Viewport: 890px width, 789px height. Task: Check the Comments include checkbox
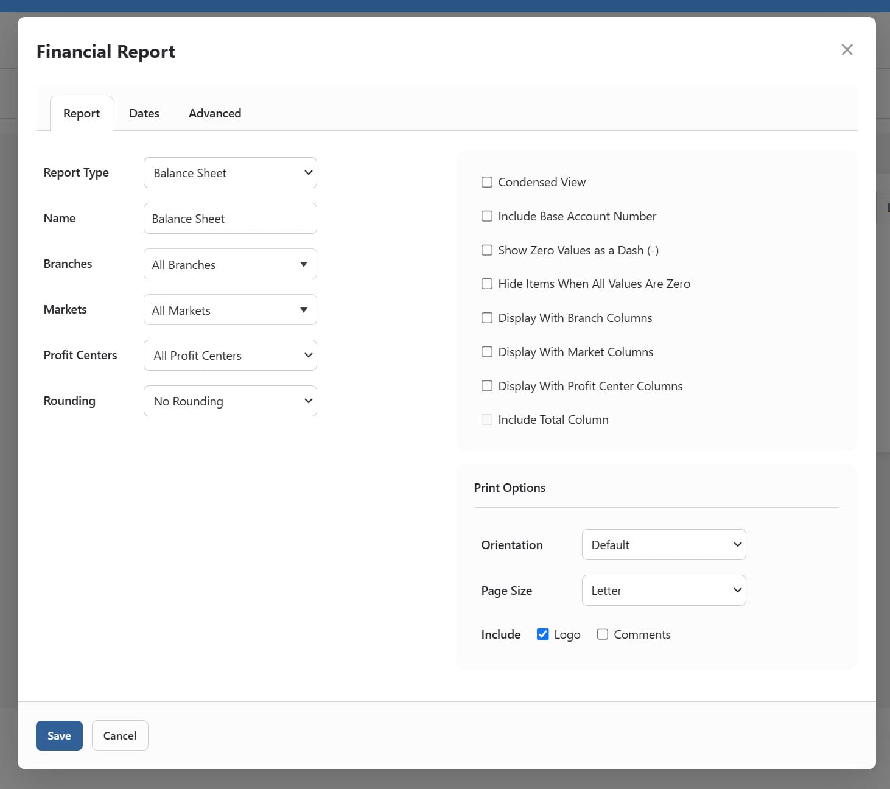coord(603,634)
